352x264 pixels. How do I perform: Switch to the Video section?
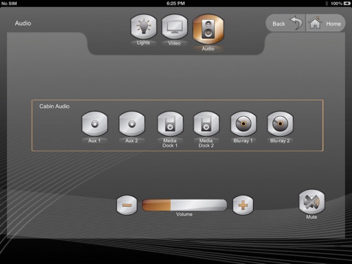(175, 27)
